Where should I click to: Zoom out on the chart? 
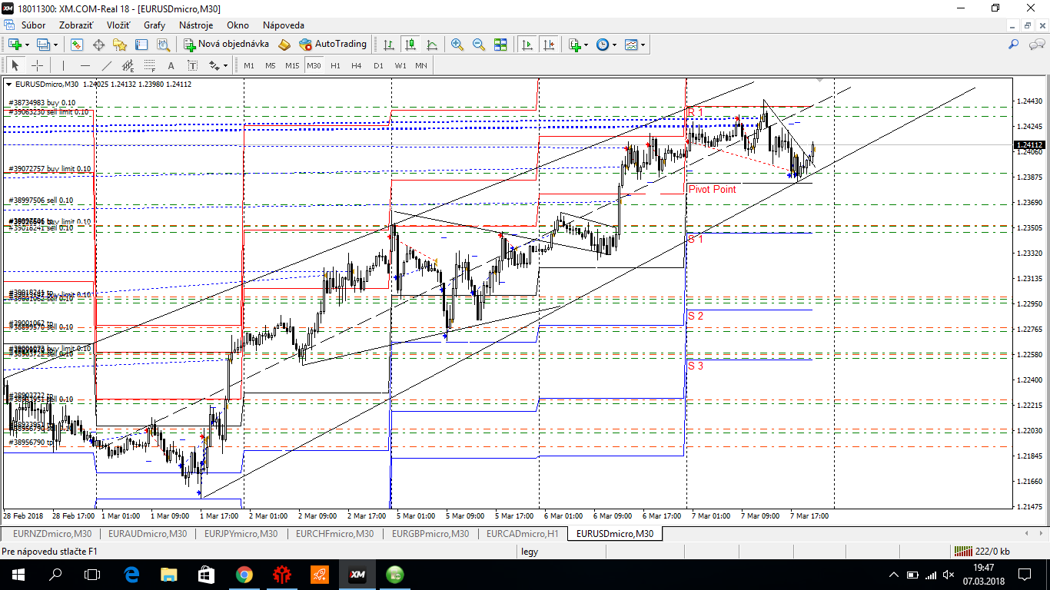[x=479, y=45]
